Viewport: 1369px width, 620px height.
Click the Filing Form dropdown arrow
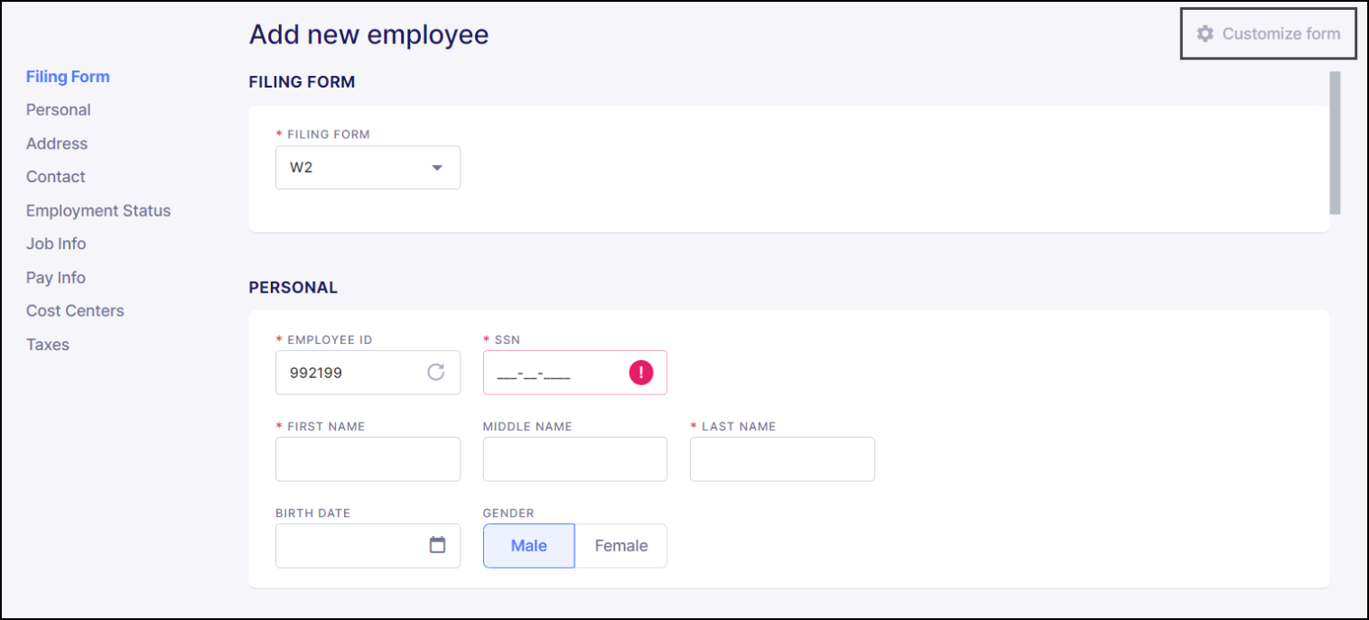(437, 167)
